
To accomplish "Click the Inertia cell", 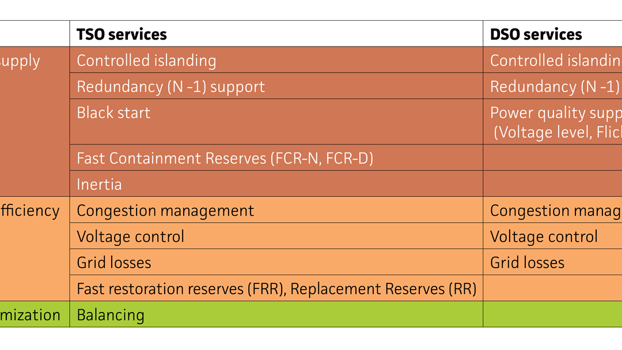I will pyautogui.click(x=276, y=184).
